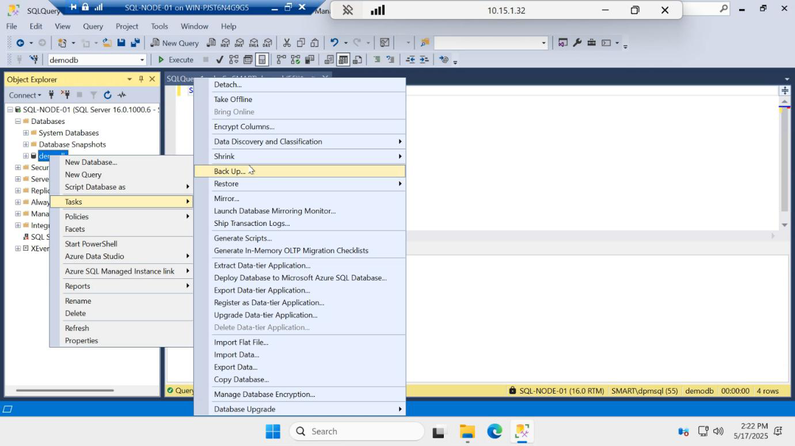795x446 pixels.
Task: Click the Change Connection plug icon in toolbar
Action: [x=33, y=59]
